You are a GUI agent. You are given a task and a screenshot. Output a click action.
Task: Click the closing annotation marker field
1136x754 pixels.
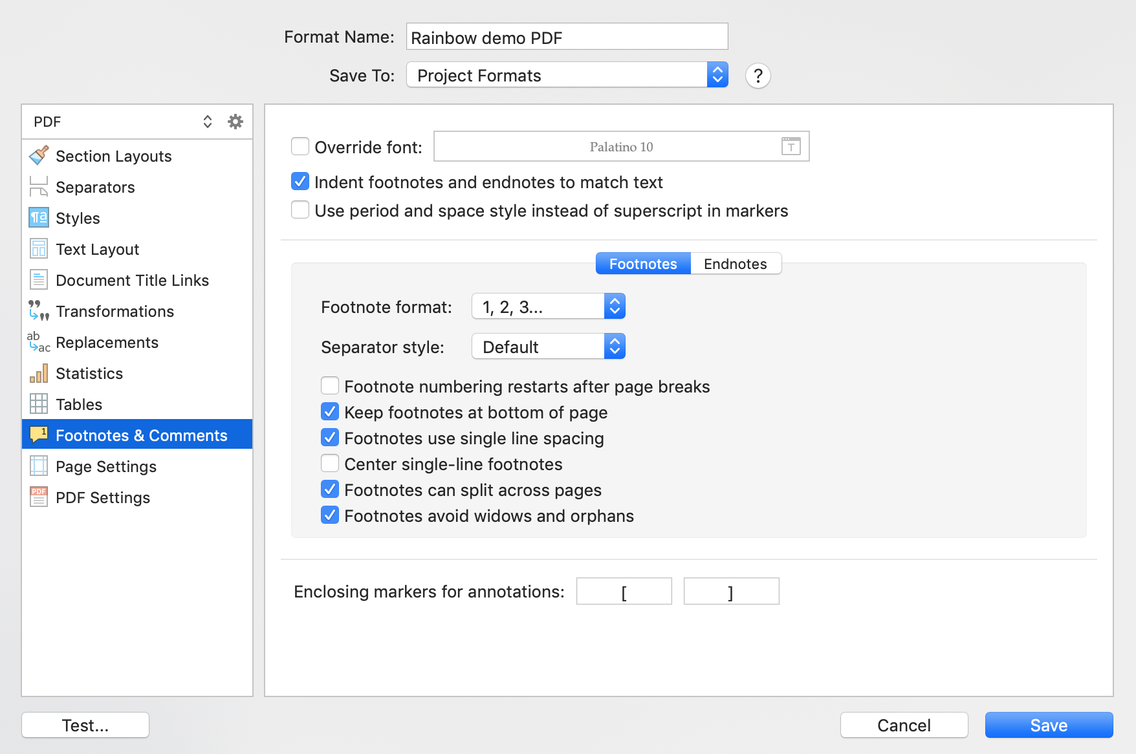pyautogui.click(x=732, y=591)
